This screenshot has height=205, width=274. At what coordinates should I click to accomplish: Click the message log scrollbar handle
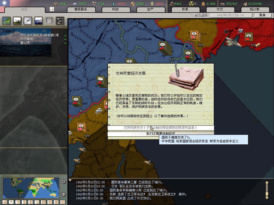coord(267,194)
